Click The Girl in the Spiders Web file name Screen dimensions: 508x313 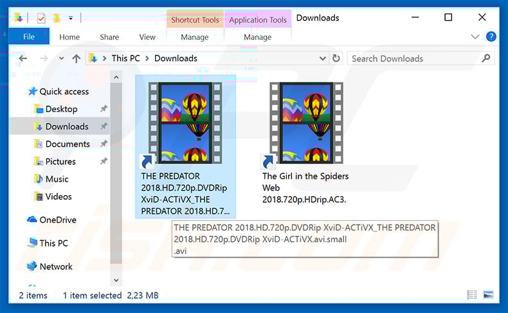pos(305,188)
